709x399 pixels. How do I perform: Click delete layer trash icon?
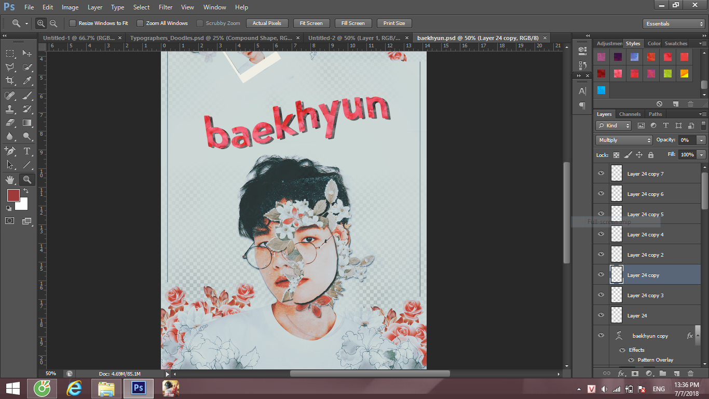tap(690, 374)
